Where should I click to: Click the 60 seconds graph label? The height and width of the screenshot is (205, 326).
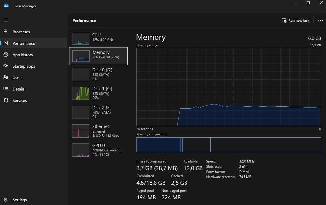pos(144,129)
